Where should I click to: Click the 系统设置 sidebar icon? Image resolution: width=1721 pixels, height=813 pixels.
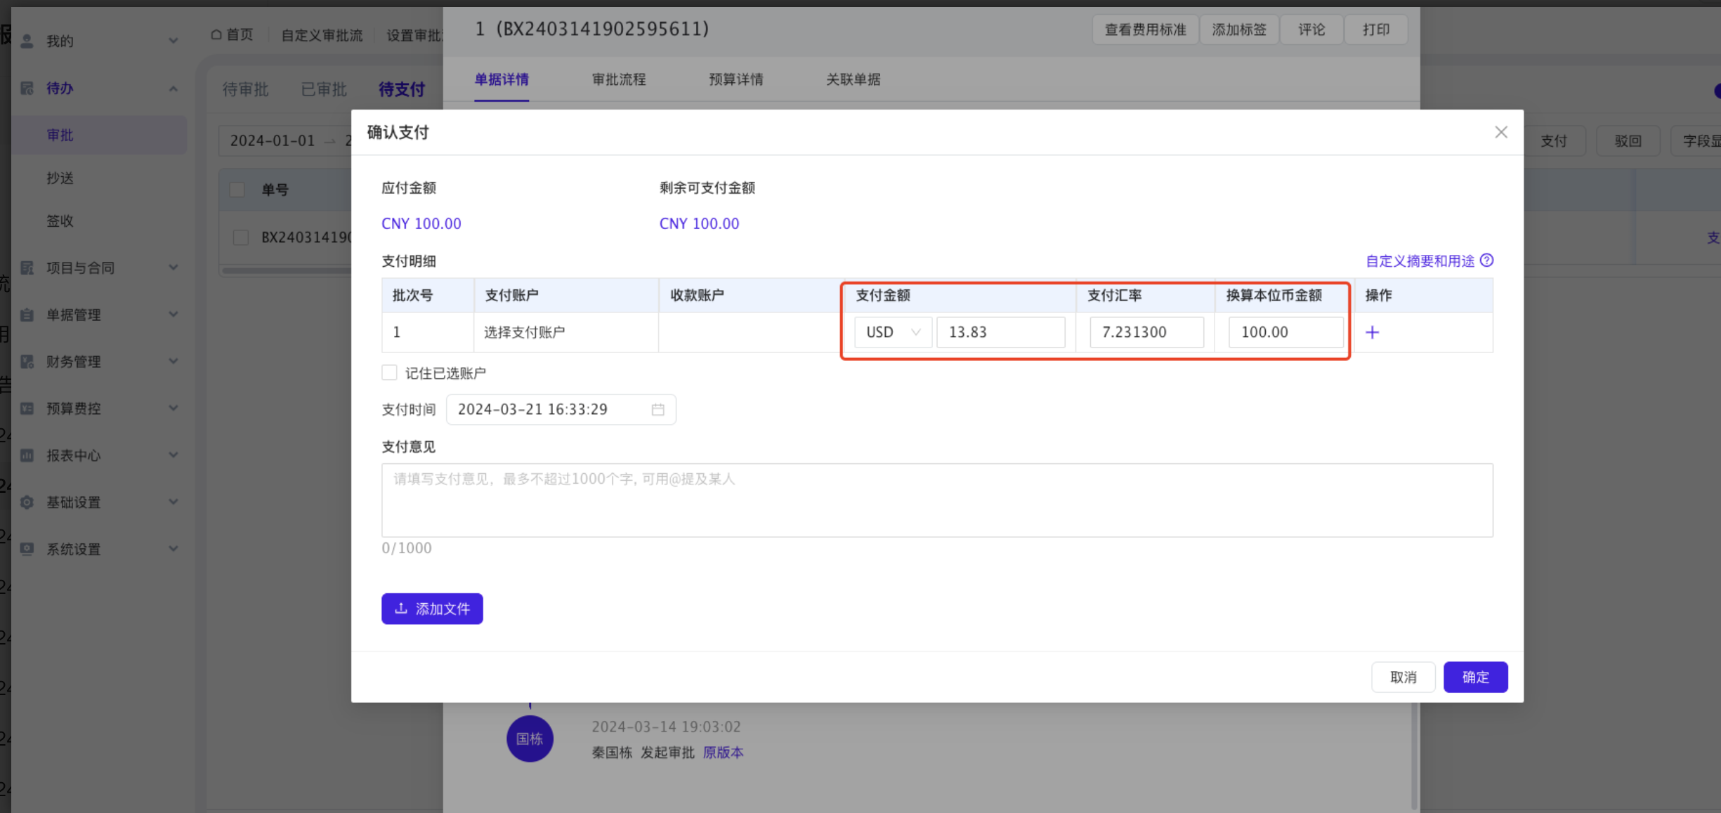[27, 549]
